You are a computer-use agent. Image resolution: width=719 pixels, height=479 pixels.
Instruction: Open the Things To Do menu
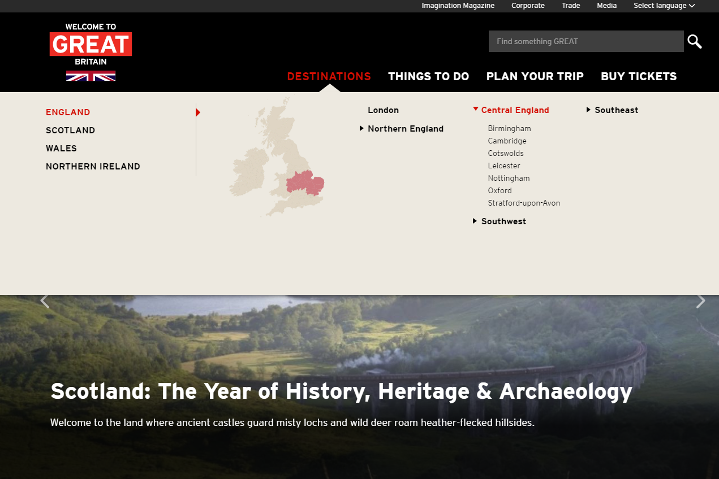click(x=428, y=76)
